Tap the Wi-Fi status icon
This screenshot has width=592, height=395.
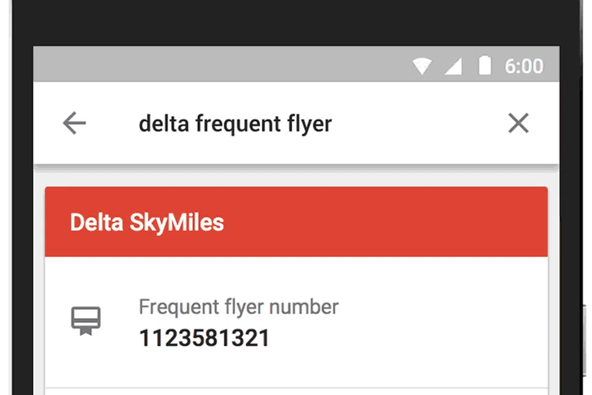click(x=422, y=66)
